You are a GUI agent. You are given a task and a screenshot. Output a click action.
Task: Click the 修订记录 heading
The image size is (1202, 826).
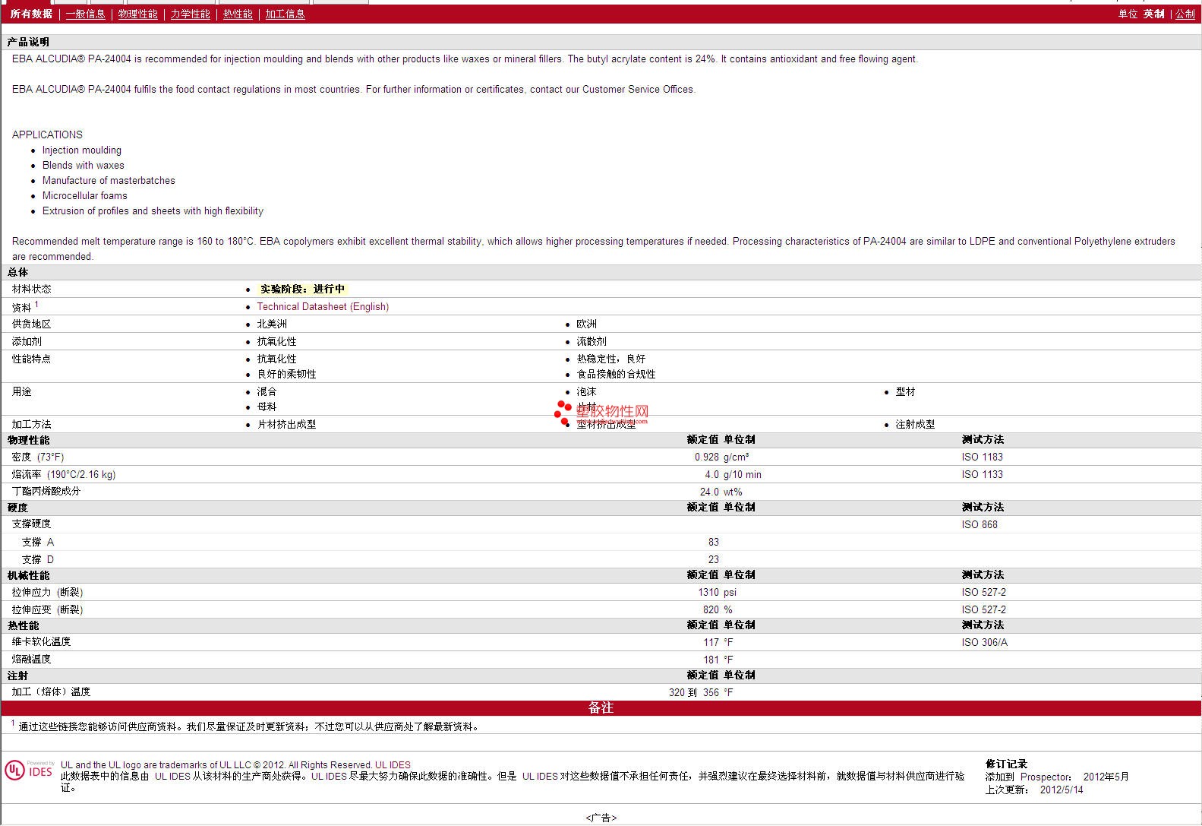(1006, 764)
